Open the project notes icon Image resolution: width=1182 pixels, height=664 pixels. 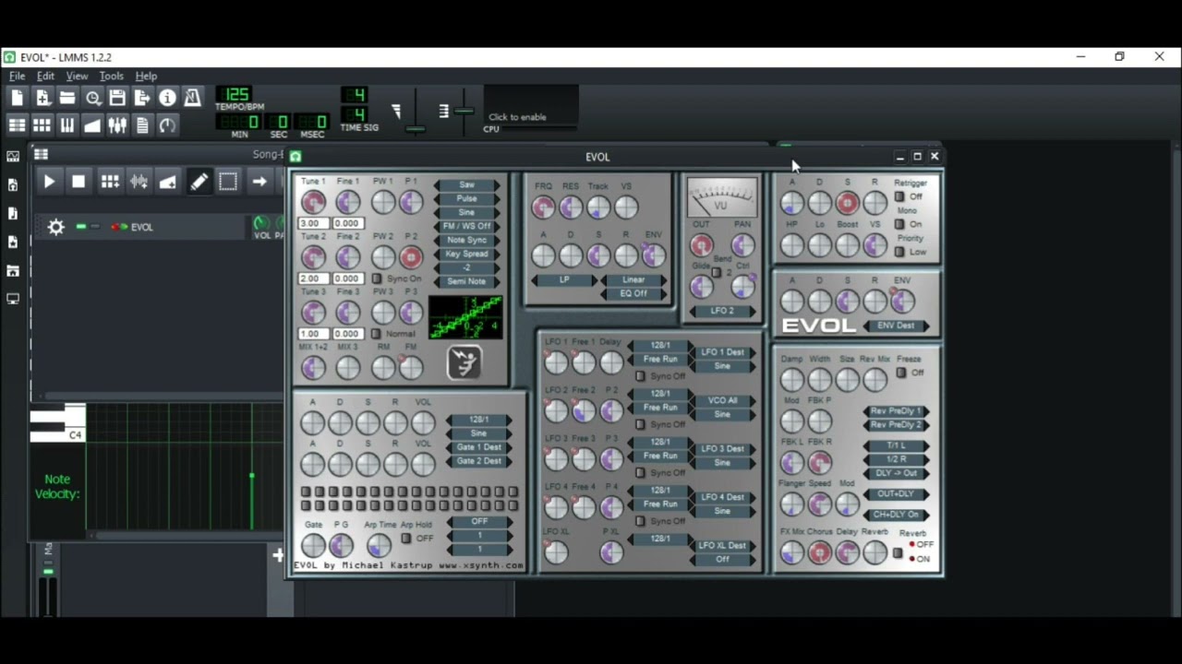pos(142,125)
